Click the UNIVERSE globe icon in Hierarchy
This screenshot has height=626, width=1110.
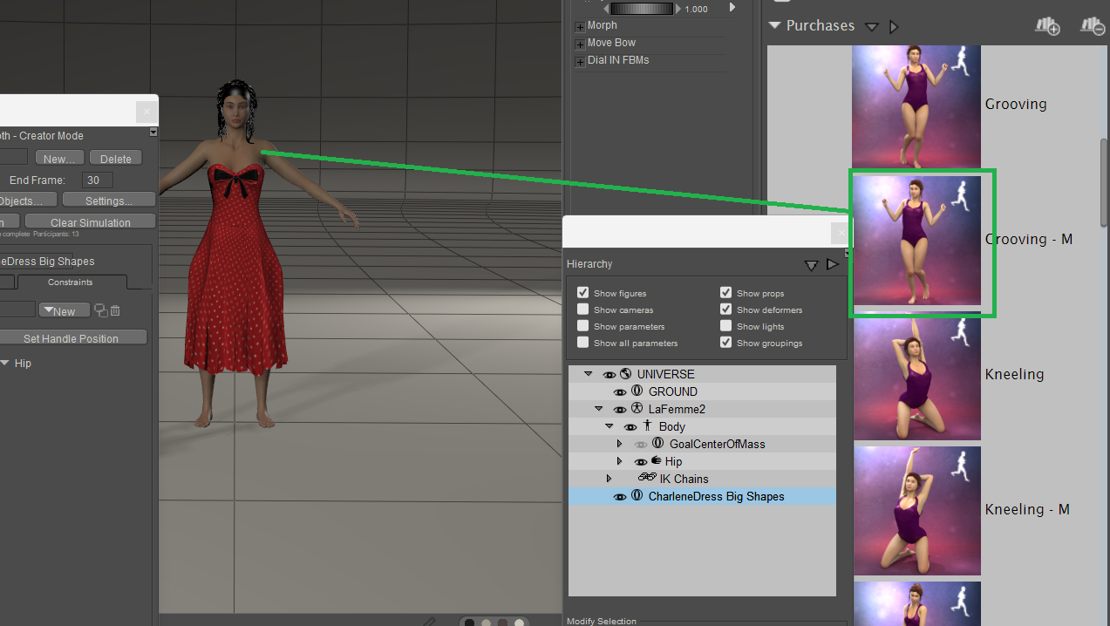point(625,374)
